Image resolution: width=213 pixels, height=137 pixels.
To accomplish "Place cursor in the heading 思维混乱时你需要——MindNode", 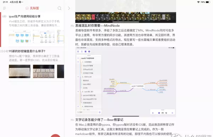I will coord(97,26).
